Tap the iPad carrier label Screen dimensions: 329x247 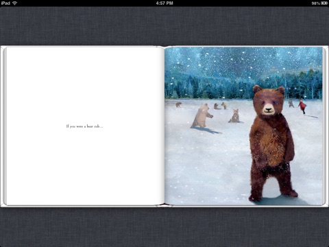pos(5,3)
